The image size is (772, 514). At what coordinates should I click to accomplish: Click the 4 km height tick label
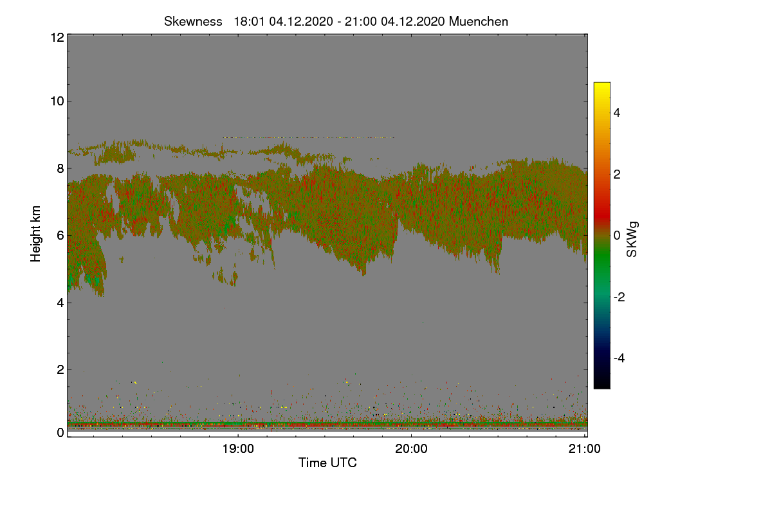tap(60, 302)
